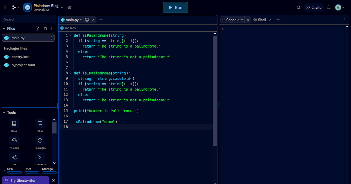Open main.py file row options menu
351x184 pixels.
click(x=52, y=38)
